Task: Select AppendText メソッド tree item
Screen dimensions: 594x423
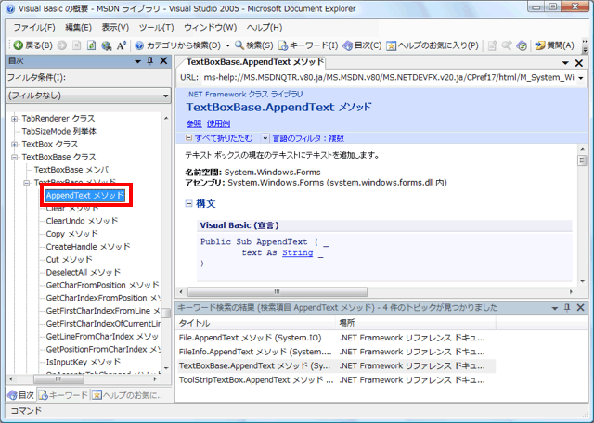Action: click(84, 196)
